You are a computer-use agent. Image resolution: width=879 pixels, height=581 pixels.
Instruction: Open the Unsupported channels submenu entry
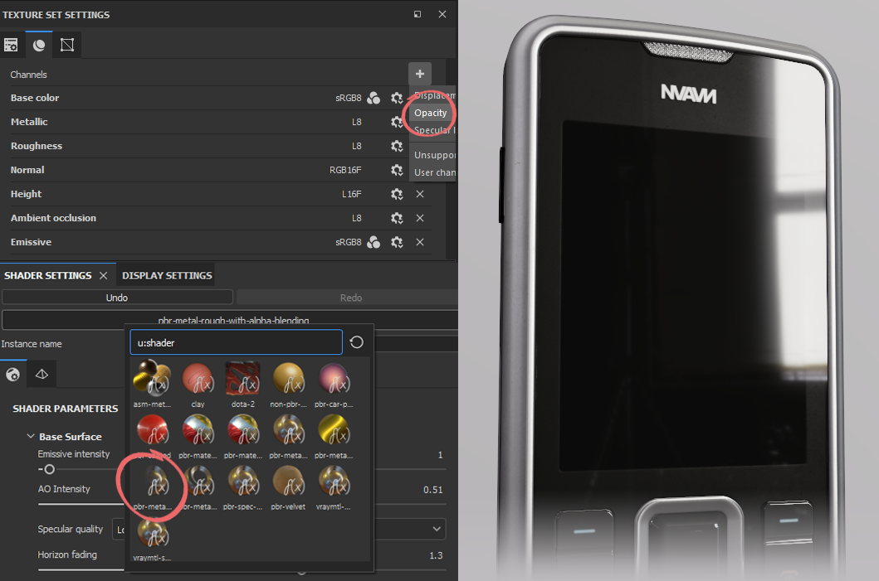(432, 155)
